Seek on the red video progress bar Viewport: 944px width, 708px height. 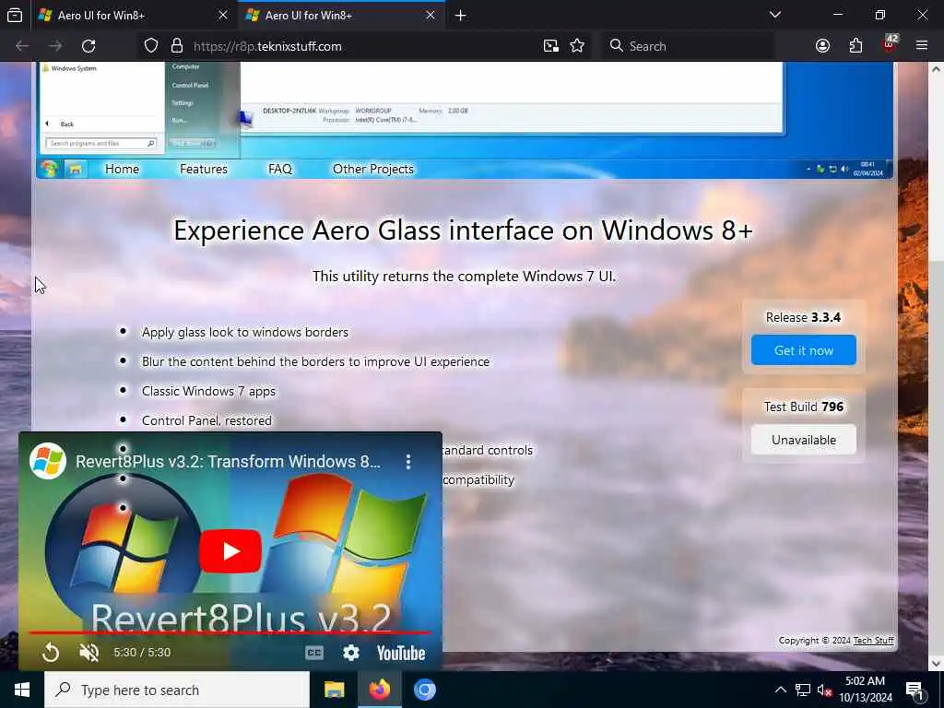(x=230, y=632)
